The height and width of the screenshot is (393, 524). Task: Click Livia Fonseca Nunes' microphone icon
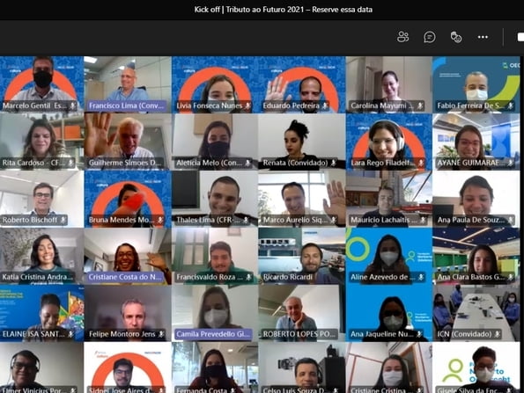(247, 106)
